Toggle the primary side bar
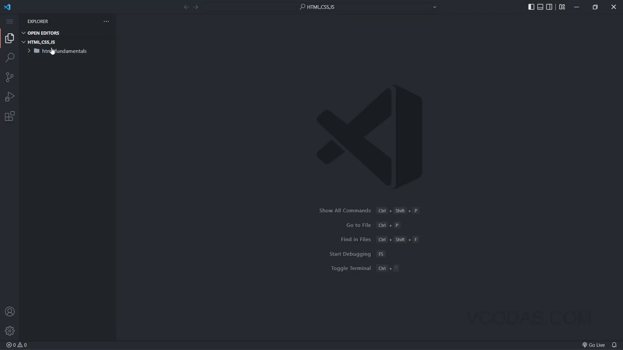Image resolution: width=623 pixels, height=350 pixels. 531,7
